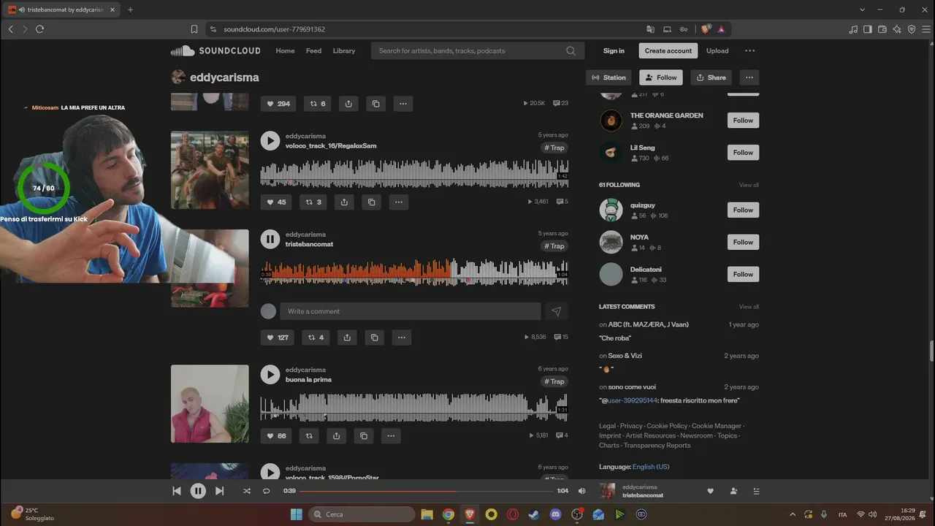The image size is (935, 526).
Task: Click Sign in
Action: [614, 51]
